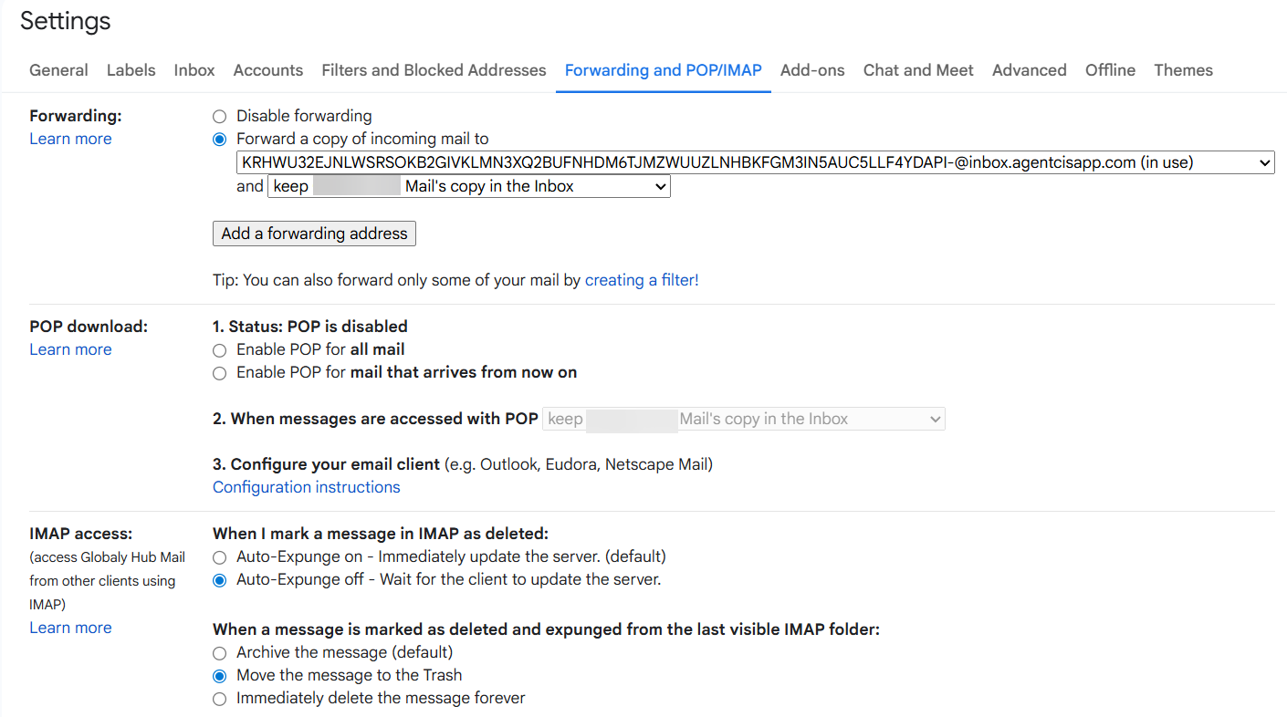Pick Immediately delete the message forever
Viewport: 1287px width, 717px height.
point(219,700)
